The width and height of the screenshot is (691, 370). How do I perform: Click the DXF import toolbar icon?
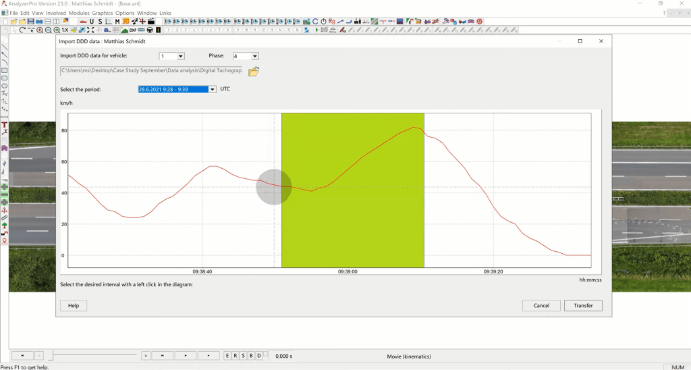click(133, 30)
